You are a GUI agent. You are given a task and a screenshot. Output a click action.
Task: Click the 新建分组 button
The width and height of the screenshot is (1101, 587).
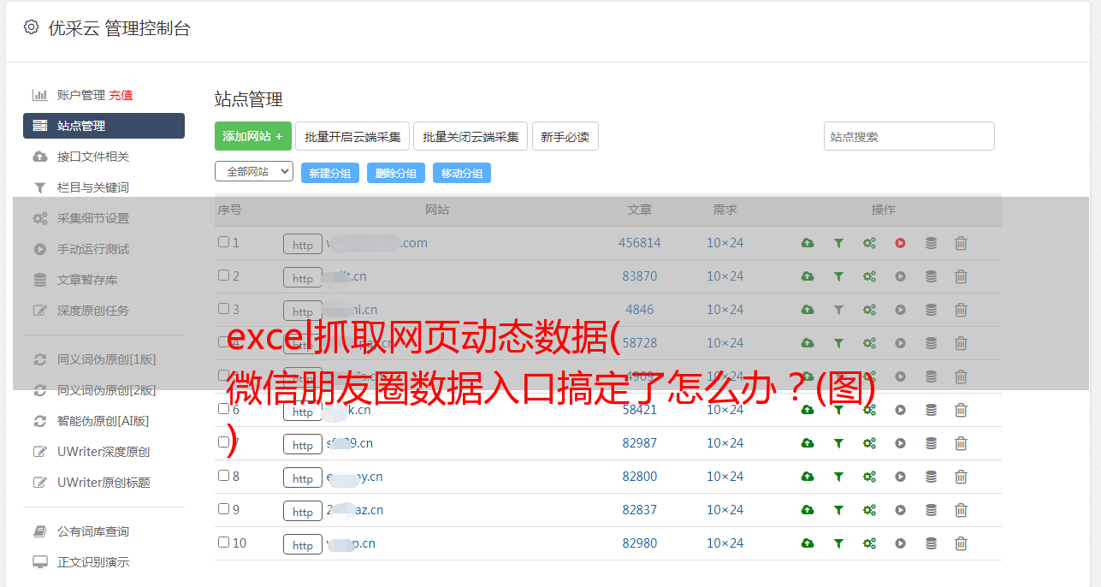330,173
